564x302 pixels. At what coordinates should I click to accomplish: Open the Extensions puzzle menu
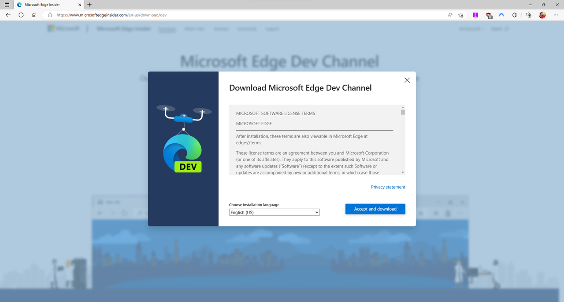point(514,15)
